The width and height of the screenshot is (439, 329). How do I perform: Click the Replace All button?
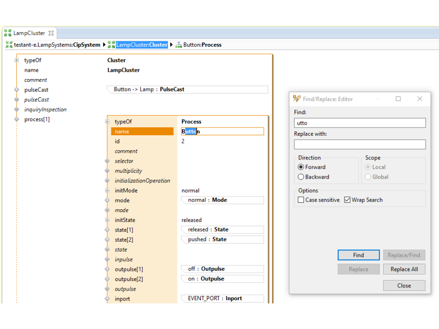point(404,269)
